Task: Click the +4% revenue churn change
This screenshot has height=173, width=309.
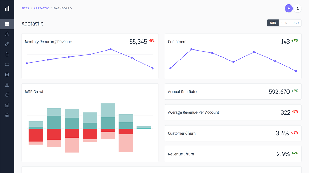Action: click(x=295, y=153)
